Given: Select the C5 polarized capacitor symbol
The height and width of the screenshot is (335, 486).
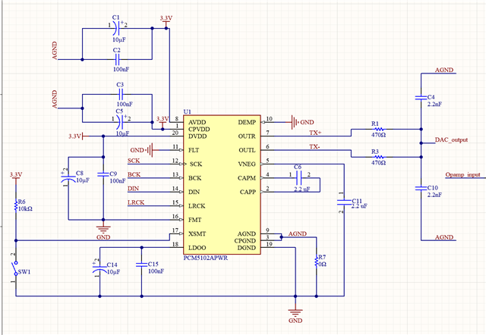Looking at the screenshot, I should point(121,122).
